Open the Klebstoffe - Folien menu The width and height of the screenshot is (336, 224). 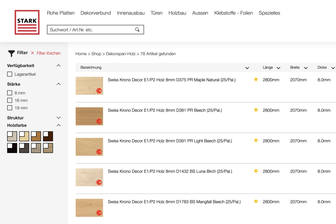click(x=233, y=13)
